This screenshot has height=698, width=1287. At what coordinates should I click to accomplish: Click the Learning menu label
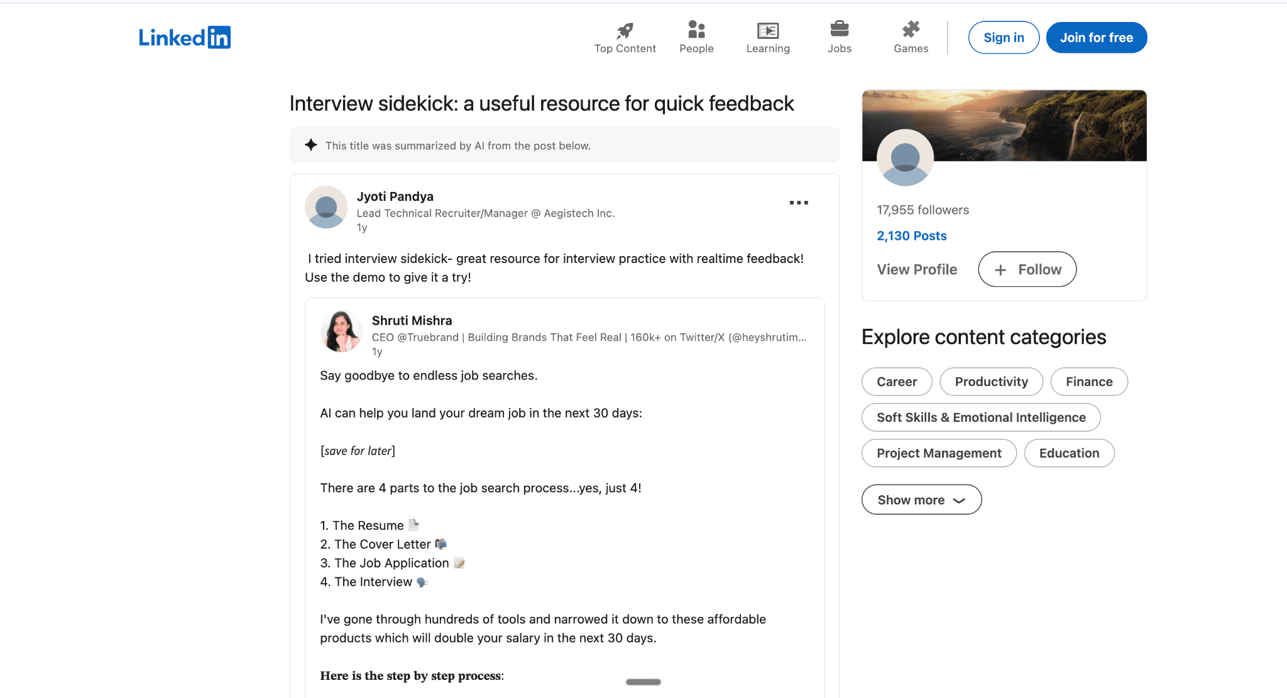768,48
